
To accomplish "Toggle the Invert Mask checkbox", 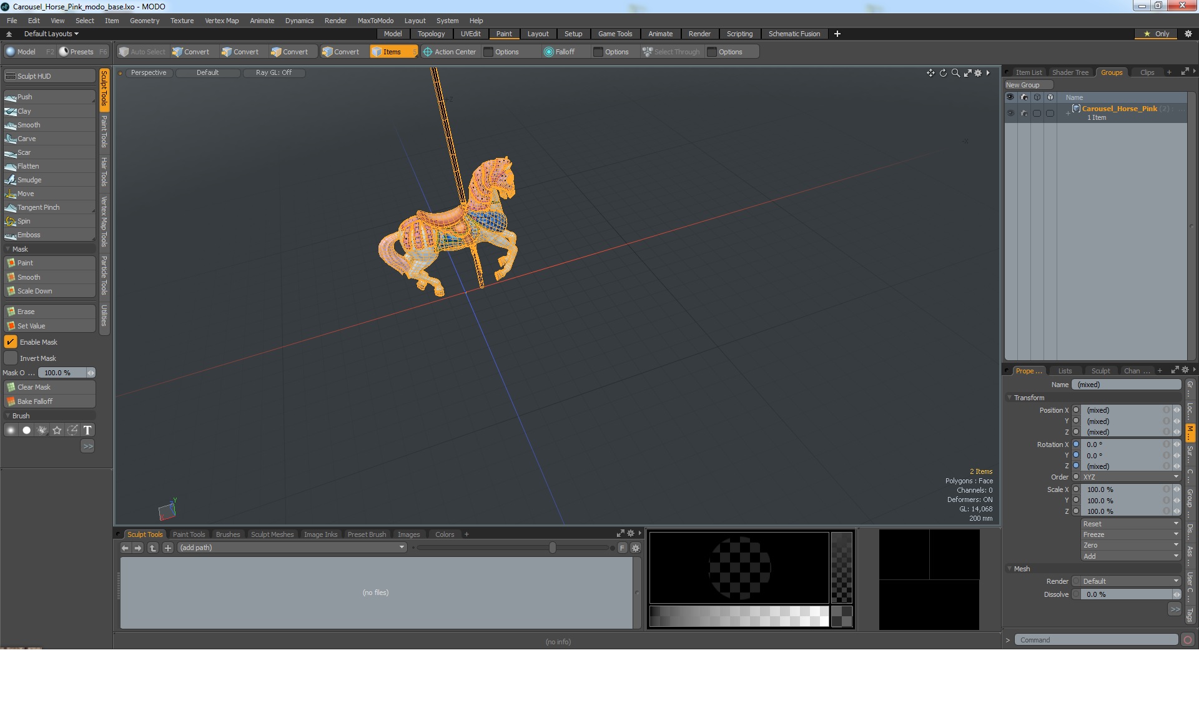I will point(11,358).
